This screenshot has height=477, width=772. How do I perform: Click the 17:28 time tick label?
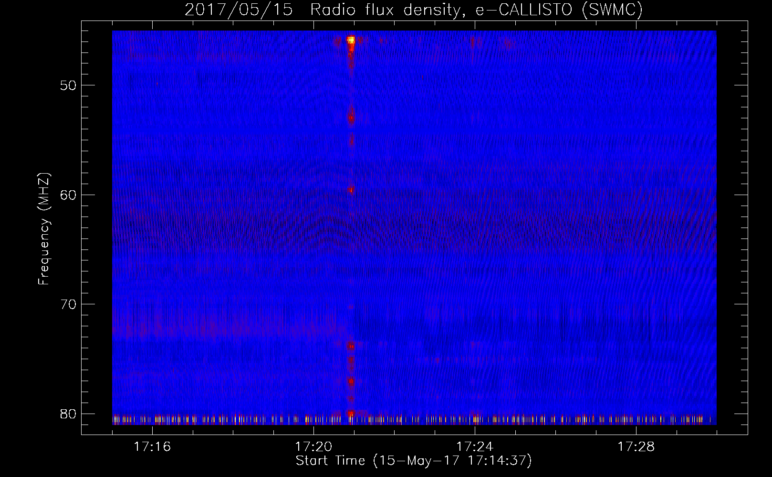point(636,447)
